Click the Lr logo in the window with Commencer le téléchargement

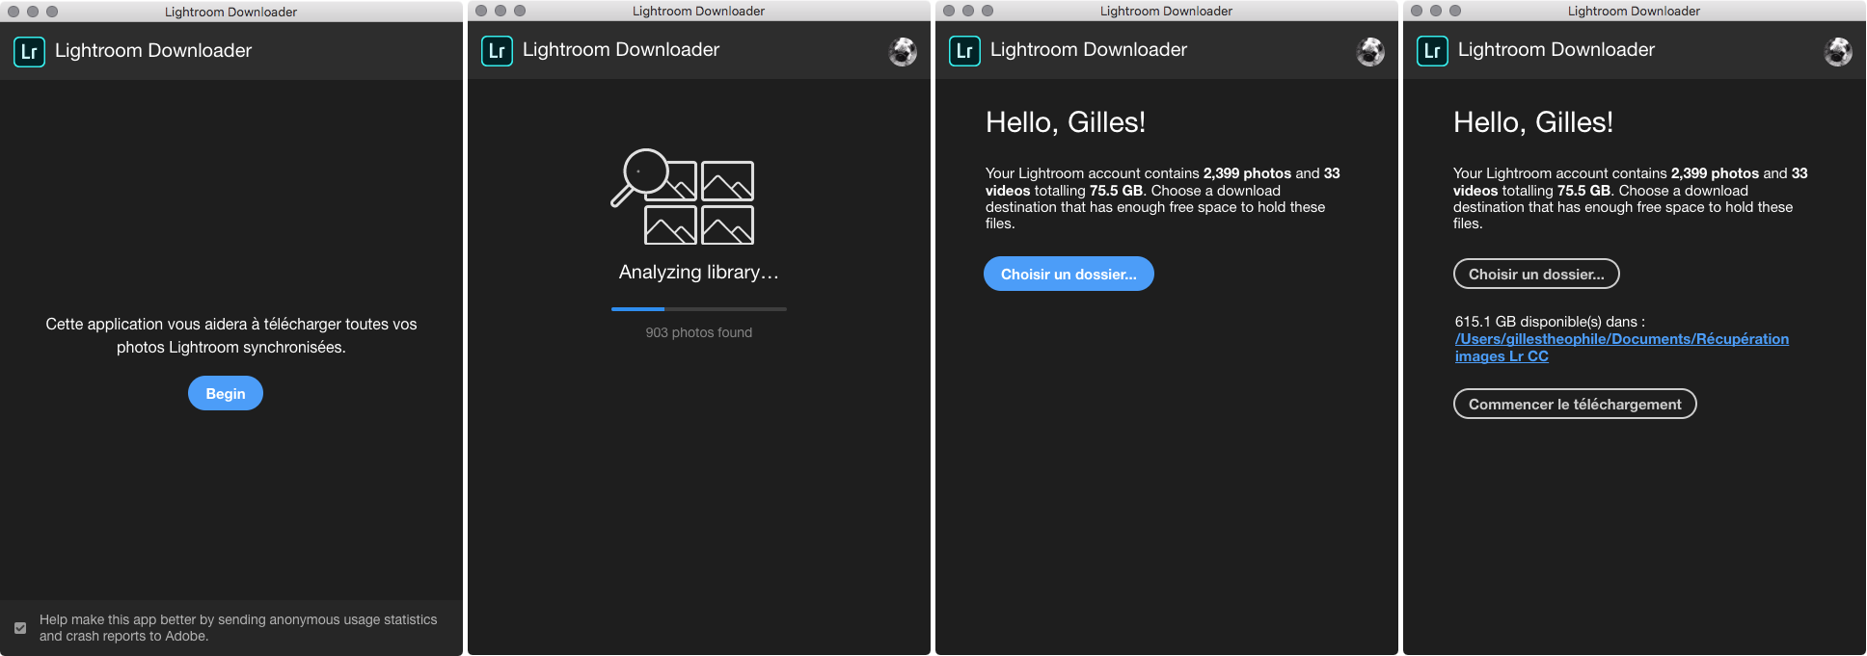tap(1432, 50)
